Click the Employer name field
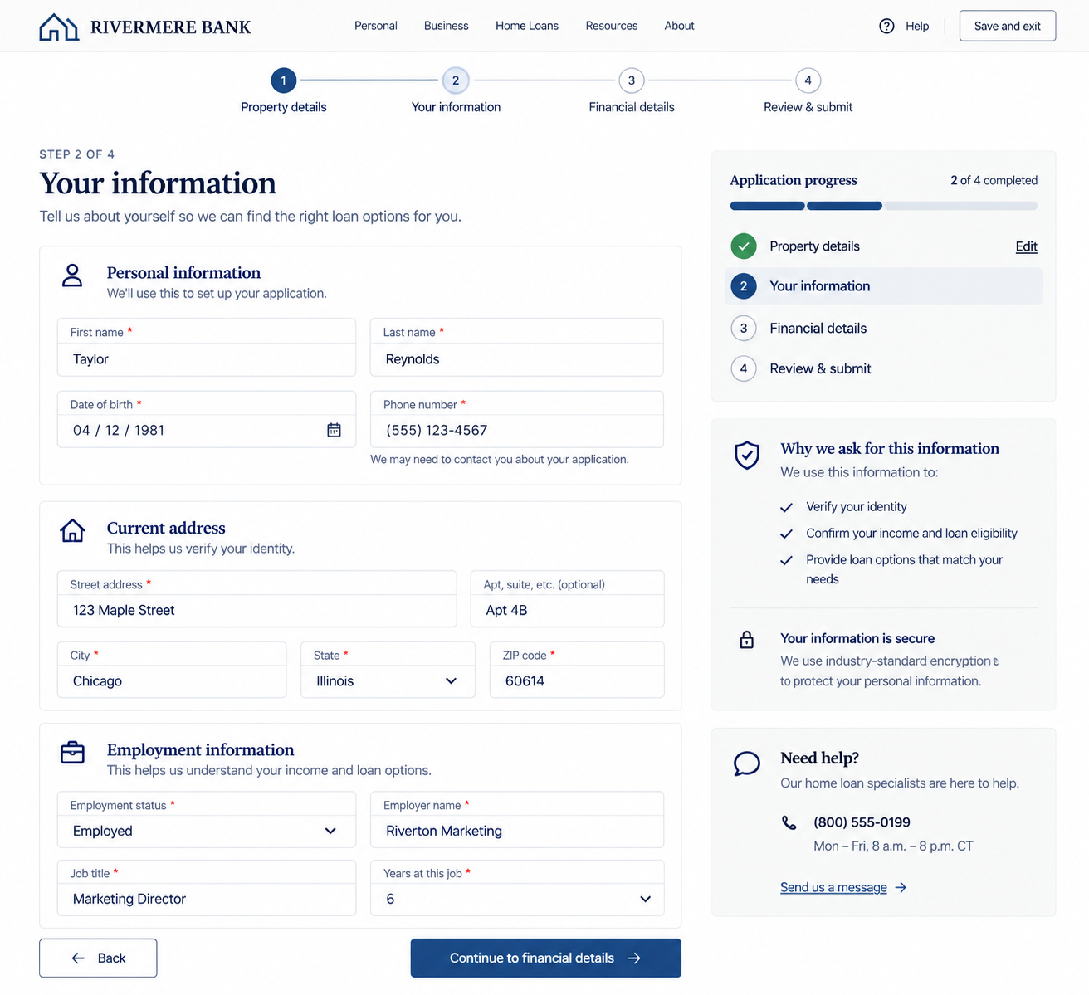 click(x=517, y=820)
